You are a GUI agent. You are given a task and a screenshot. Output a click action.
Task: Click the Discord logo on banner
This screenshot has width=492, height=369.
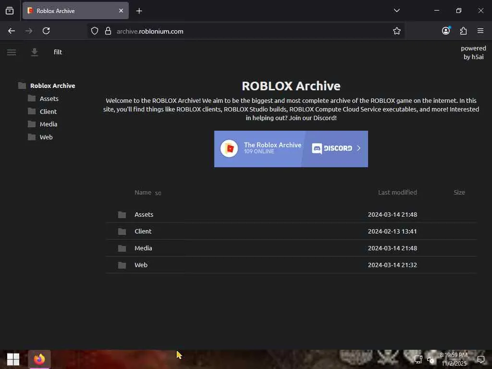coord(332,148)
